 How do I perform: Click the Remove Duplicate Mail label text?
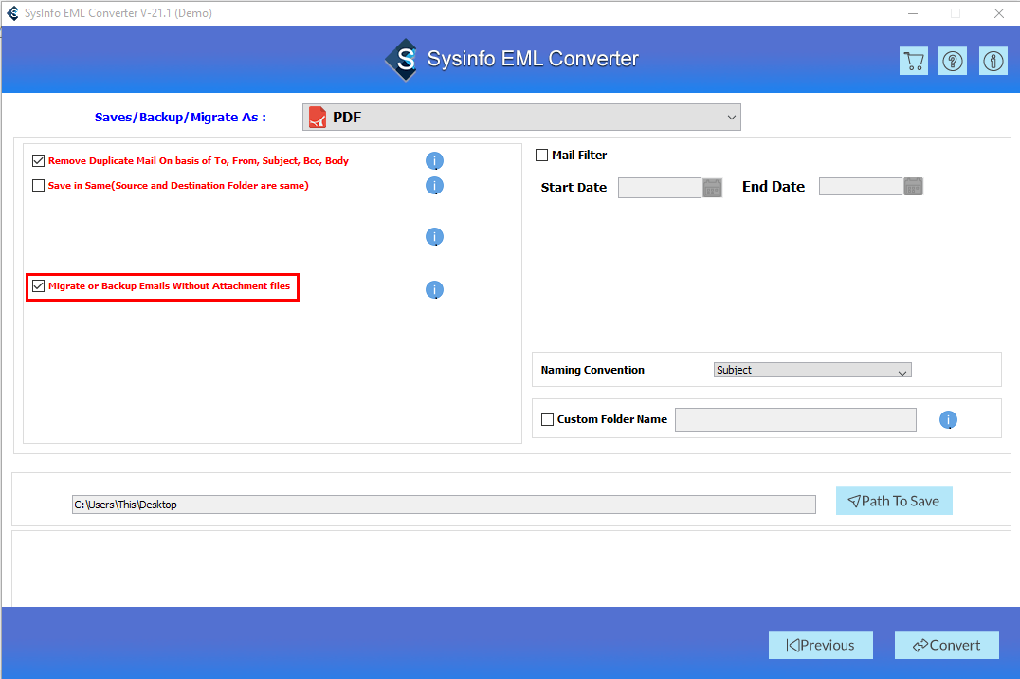198,161
